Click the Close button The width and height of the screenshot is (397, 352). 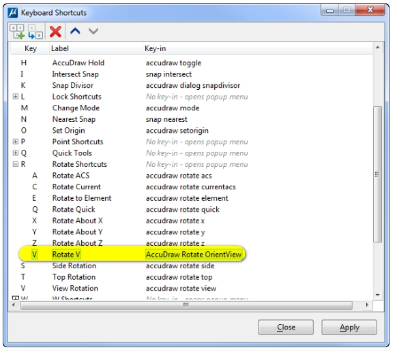point(286,327)
